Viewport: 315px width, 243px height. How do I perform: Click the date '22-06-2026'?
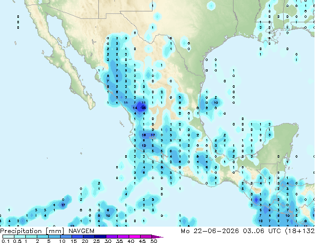(x=216, y=231)
